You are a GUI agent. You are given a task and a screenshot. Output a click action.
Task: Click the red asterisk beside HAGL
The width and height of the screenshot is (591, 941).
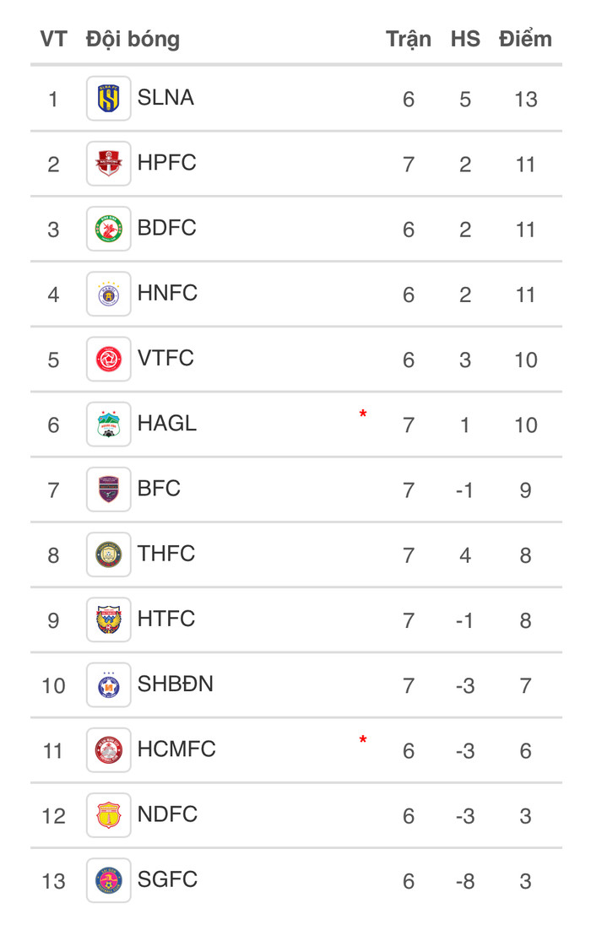click(x=363, y=414)
